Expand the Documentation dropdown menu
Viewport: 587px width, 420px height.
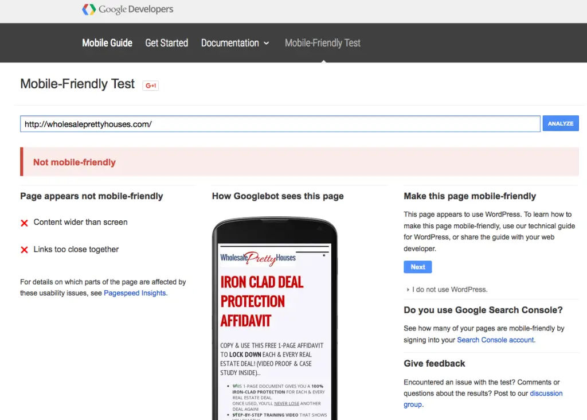[234, 43]
